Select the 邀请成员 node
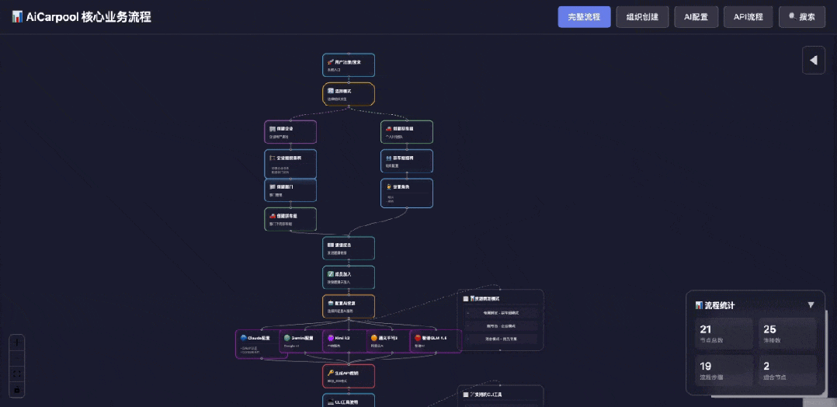 [x=349, y=249]
